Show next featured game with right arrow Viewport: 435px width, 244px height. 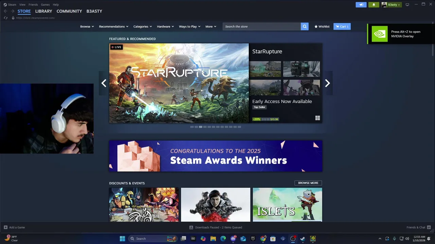(x=327, y=83)
